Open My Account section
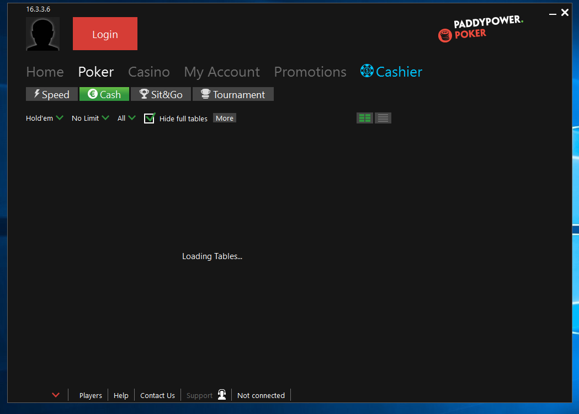This screenshot has height=414, width=579. click(222, 72)
